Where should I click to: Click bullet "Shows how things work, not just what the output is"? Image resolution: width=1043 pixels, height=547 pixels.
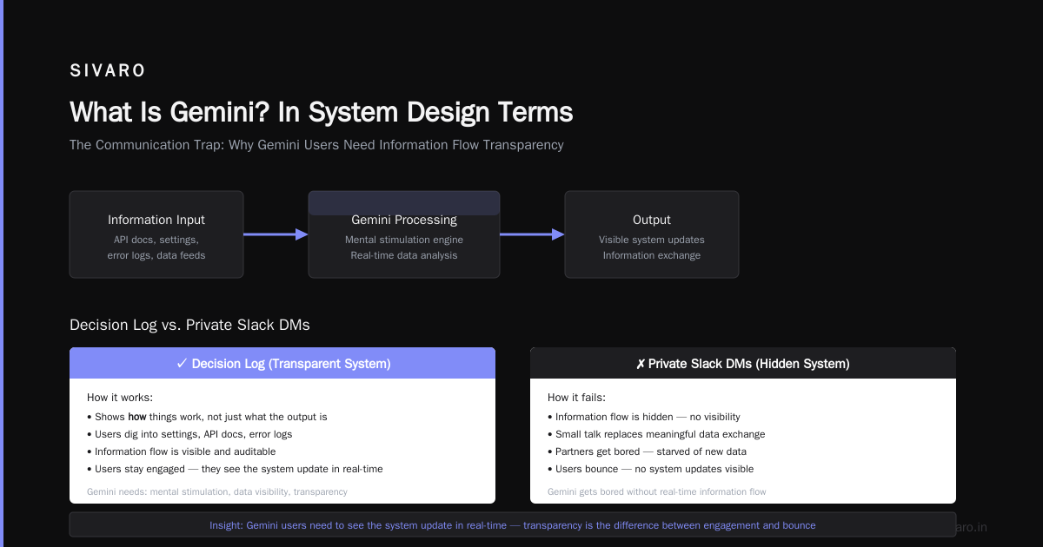[207, 417]
